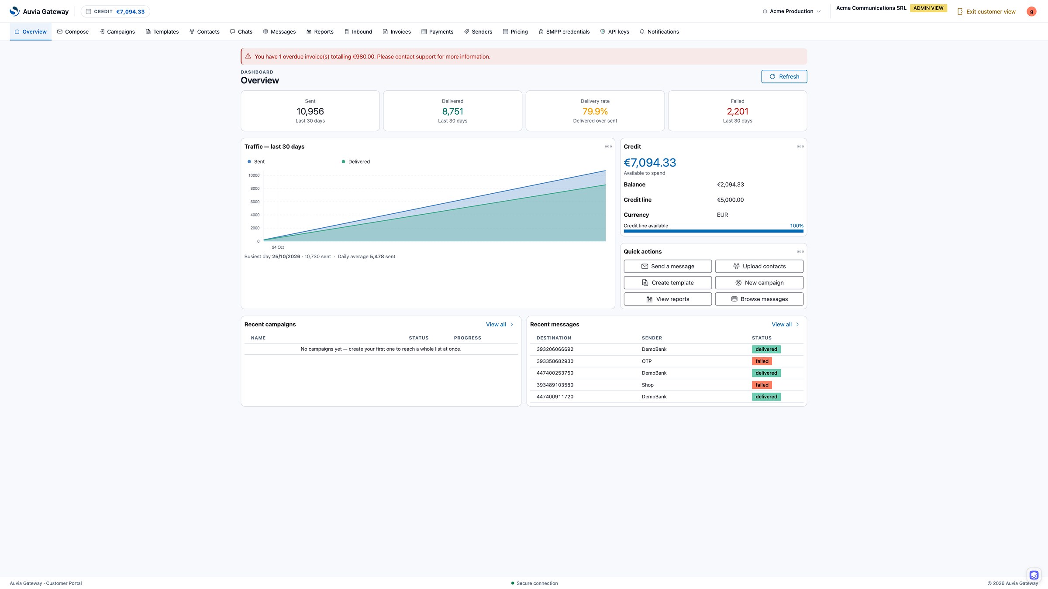The image size is (1048, 589).
Task: Open the SMPP credentials tab
Action: tap(564, 31)
